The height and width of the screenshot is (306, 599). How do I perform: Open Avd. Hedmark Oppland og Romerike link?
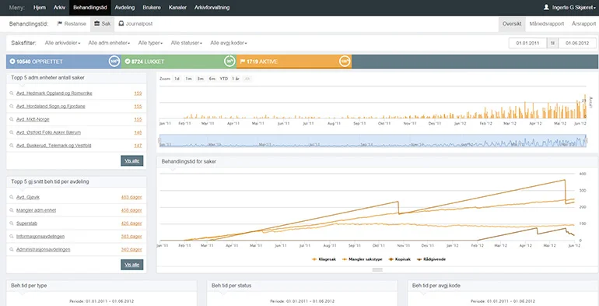54,93
